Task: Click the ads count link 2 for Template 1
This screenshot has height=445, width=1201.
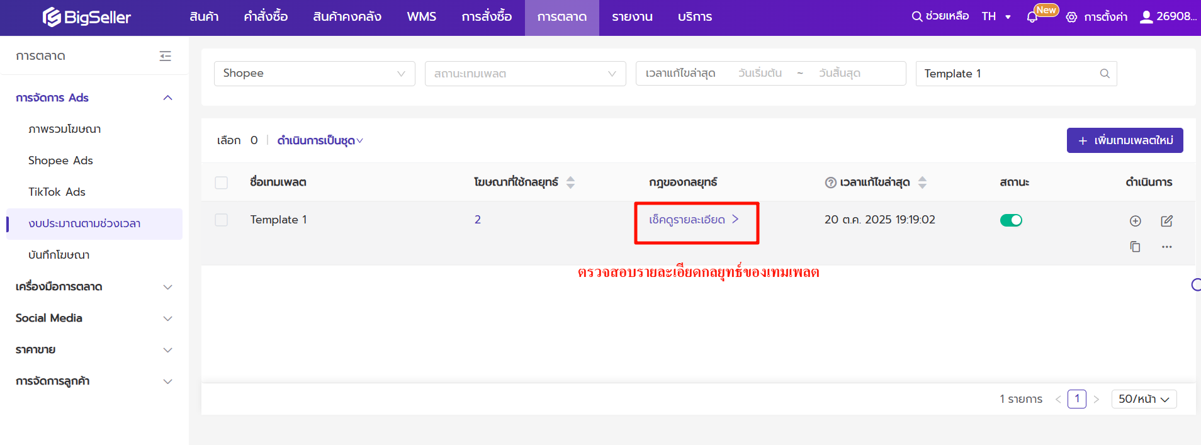Action: [x=478, y=220]
